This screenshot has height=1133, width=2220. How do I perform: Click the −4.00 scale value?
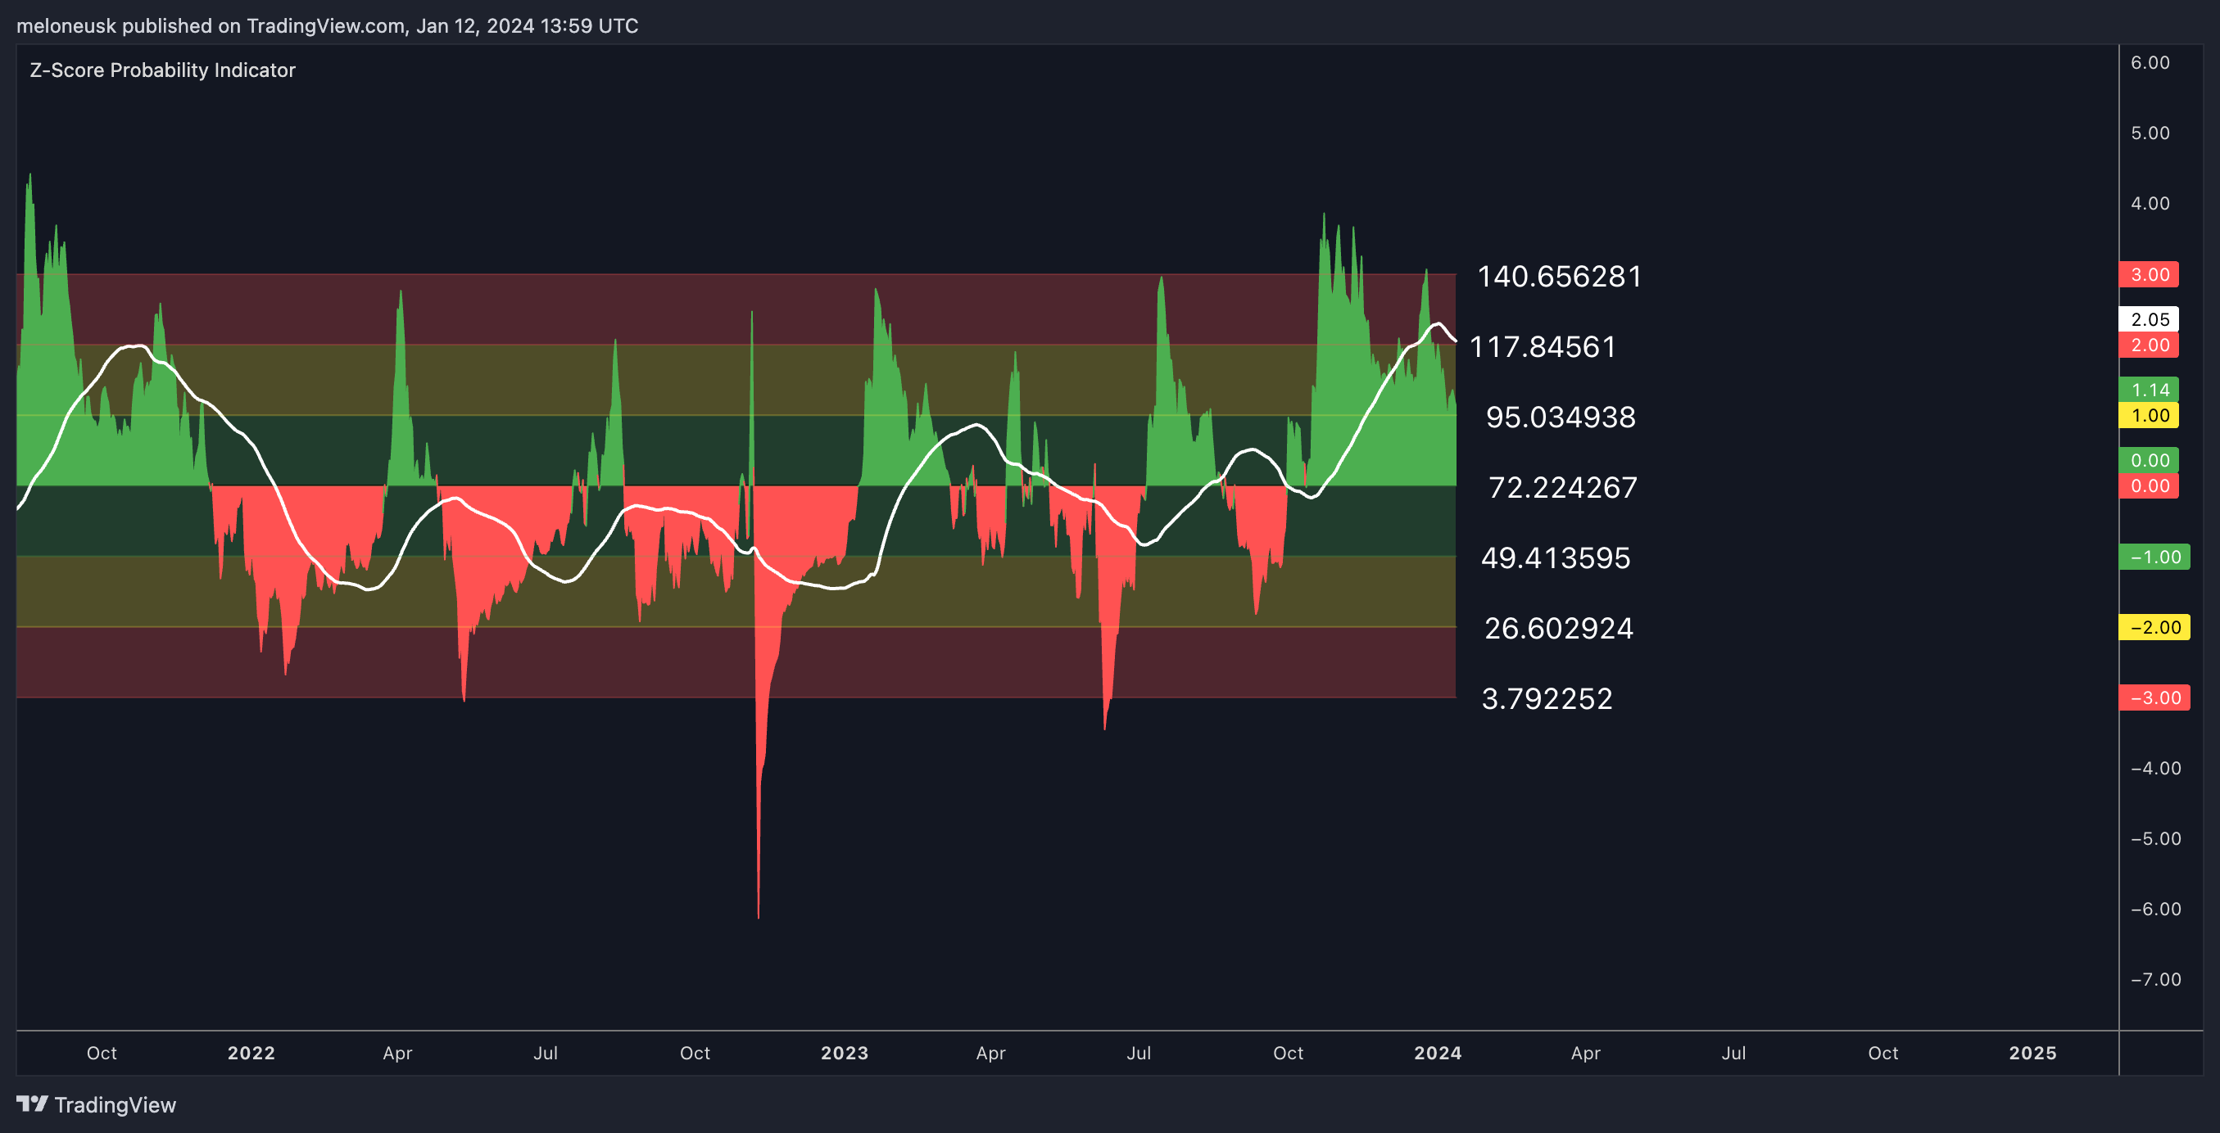[2155, 769]
